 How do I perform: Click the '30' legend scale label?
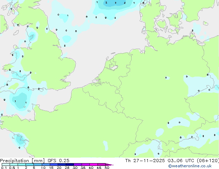[x=75, y=168]
